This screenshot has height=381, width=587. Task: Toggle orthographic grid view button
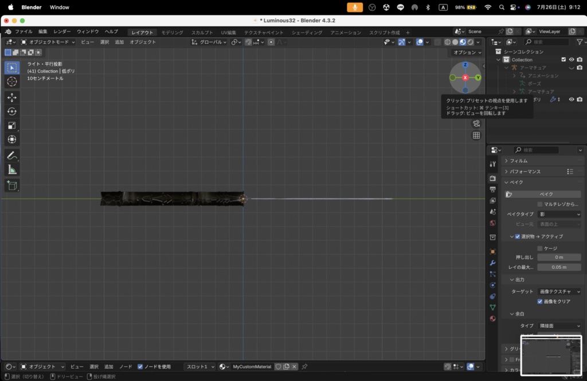(x=476, y=135)
